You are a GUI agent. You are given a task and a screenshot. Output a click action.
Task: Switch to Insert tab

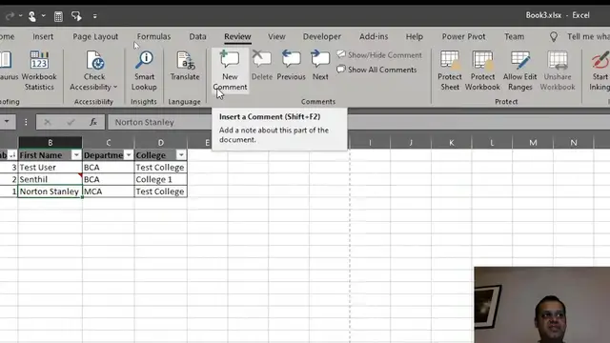(x=43, y=36)
